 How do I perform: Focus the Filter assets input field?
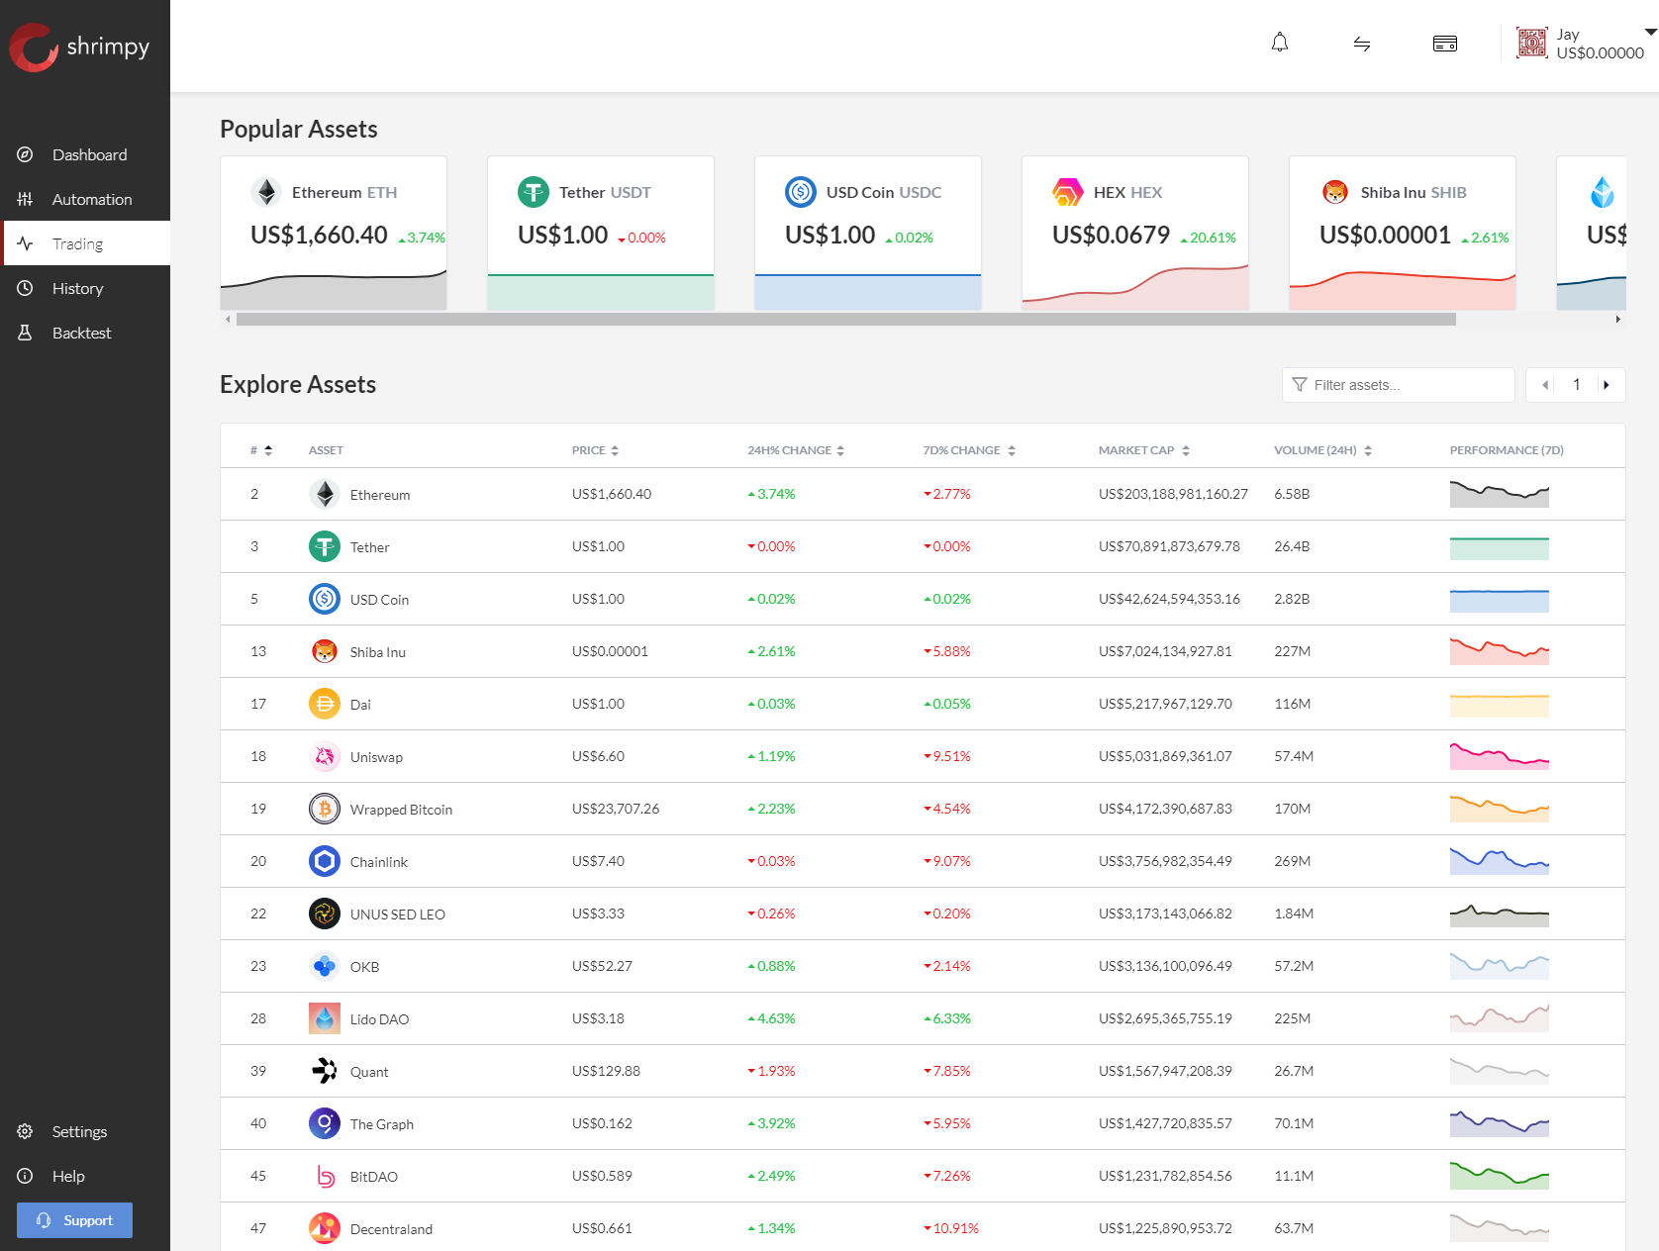[1399, 385]
